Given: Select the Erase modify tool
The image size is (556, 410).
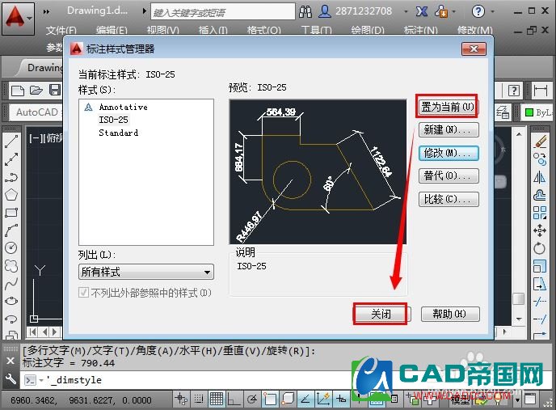Looking at the screenshot, I should tap(540, 142).
